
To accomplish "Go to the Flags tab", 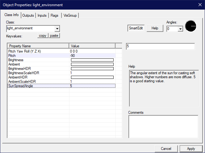I will point(54,15).
